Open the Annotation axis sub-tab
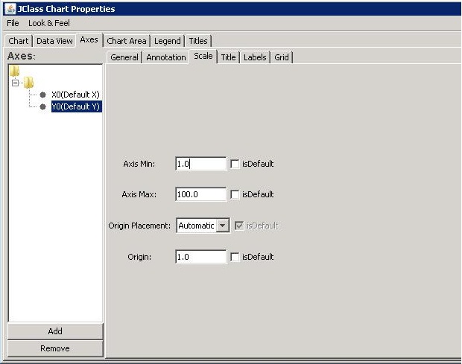The image size is (462, 364). (166, 57)
